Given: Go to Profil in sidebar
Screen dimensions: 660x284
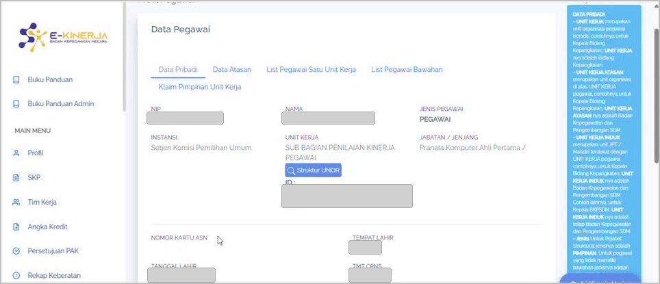Looking at the screenshot, I should (x=36, y=153).
